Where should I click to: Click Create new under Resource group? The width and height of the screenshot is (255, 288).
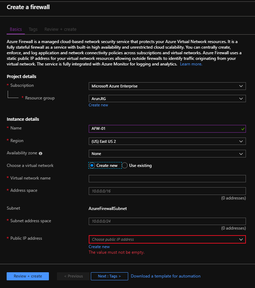coord(98,105)
